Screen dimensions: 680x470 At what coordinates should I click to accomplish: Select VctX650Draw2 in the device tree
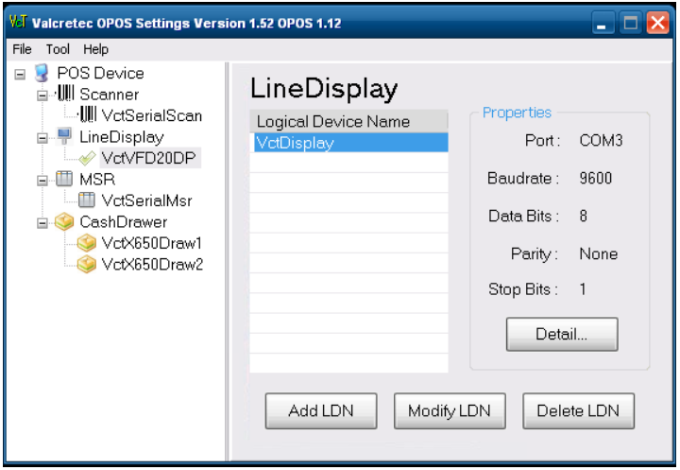click(151, 265)
